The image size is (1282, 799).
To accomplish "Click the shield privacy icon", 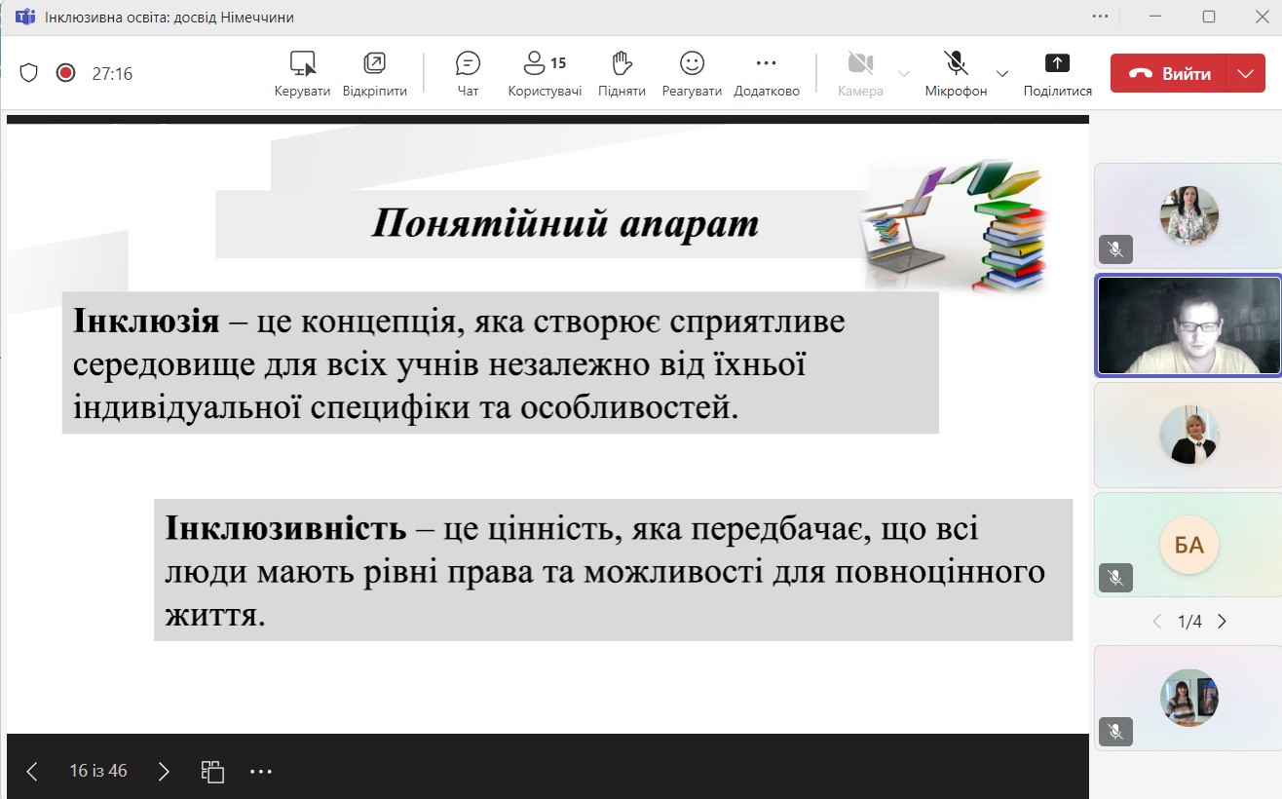I will coord(29,73).
